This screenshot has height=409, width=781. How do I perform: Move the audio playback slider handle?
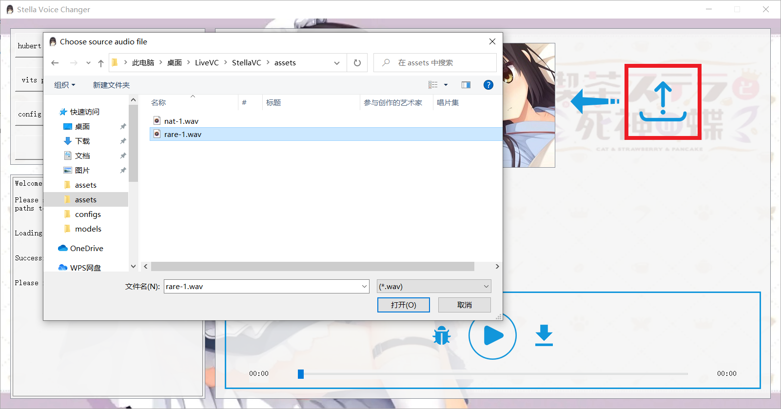tap(301, 374)
